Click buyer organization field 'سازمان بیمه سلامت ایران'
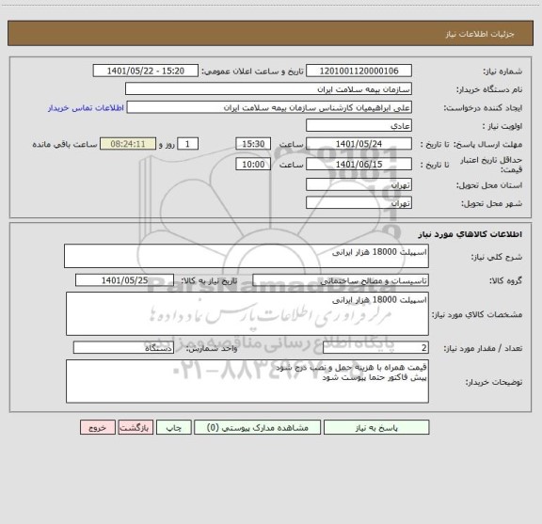The height and width of the screenshot is (524, 542). pyautogui.click(x=268, y=88)
